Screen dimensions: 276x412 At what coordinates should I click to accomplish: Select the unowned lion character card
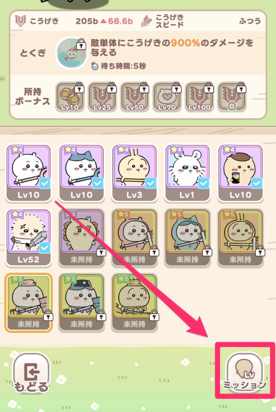pos(82,238)
